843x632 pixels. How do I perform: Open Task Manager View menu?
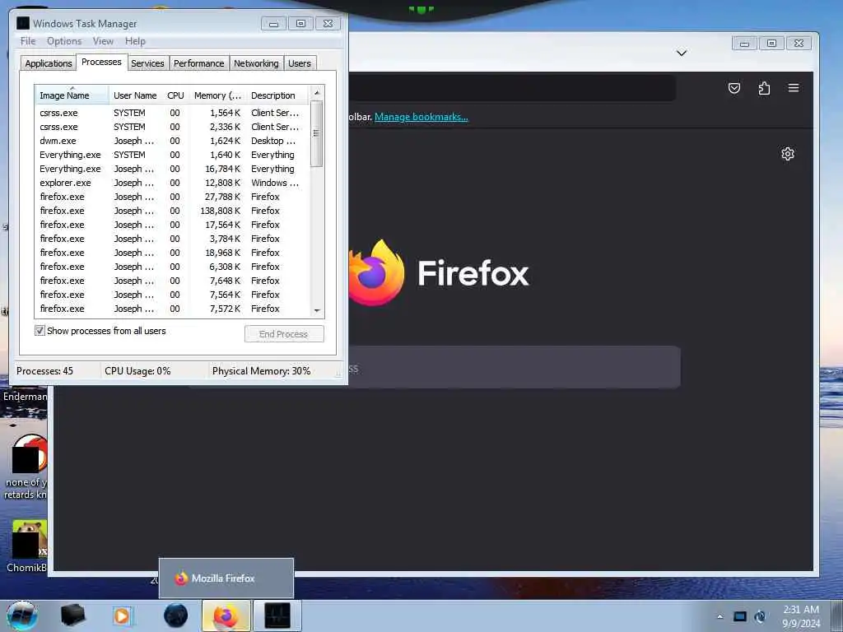point(103,41)
